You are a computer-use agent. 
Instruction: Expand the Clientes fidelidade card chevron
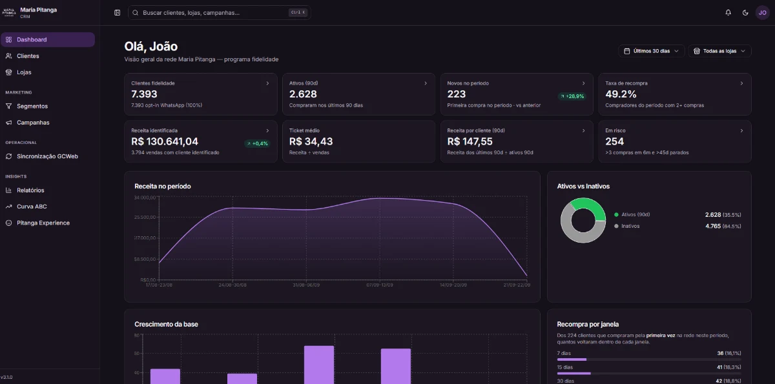[x=268, y=83]
